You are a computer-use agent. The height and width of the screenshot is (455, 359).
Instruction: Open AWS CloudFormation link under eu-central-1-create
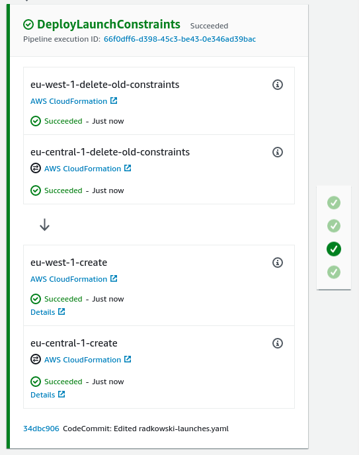tap(87, 360)
